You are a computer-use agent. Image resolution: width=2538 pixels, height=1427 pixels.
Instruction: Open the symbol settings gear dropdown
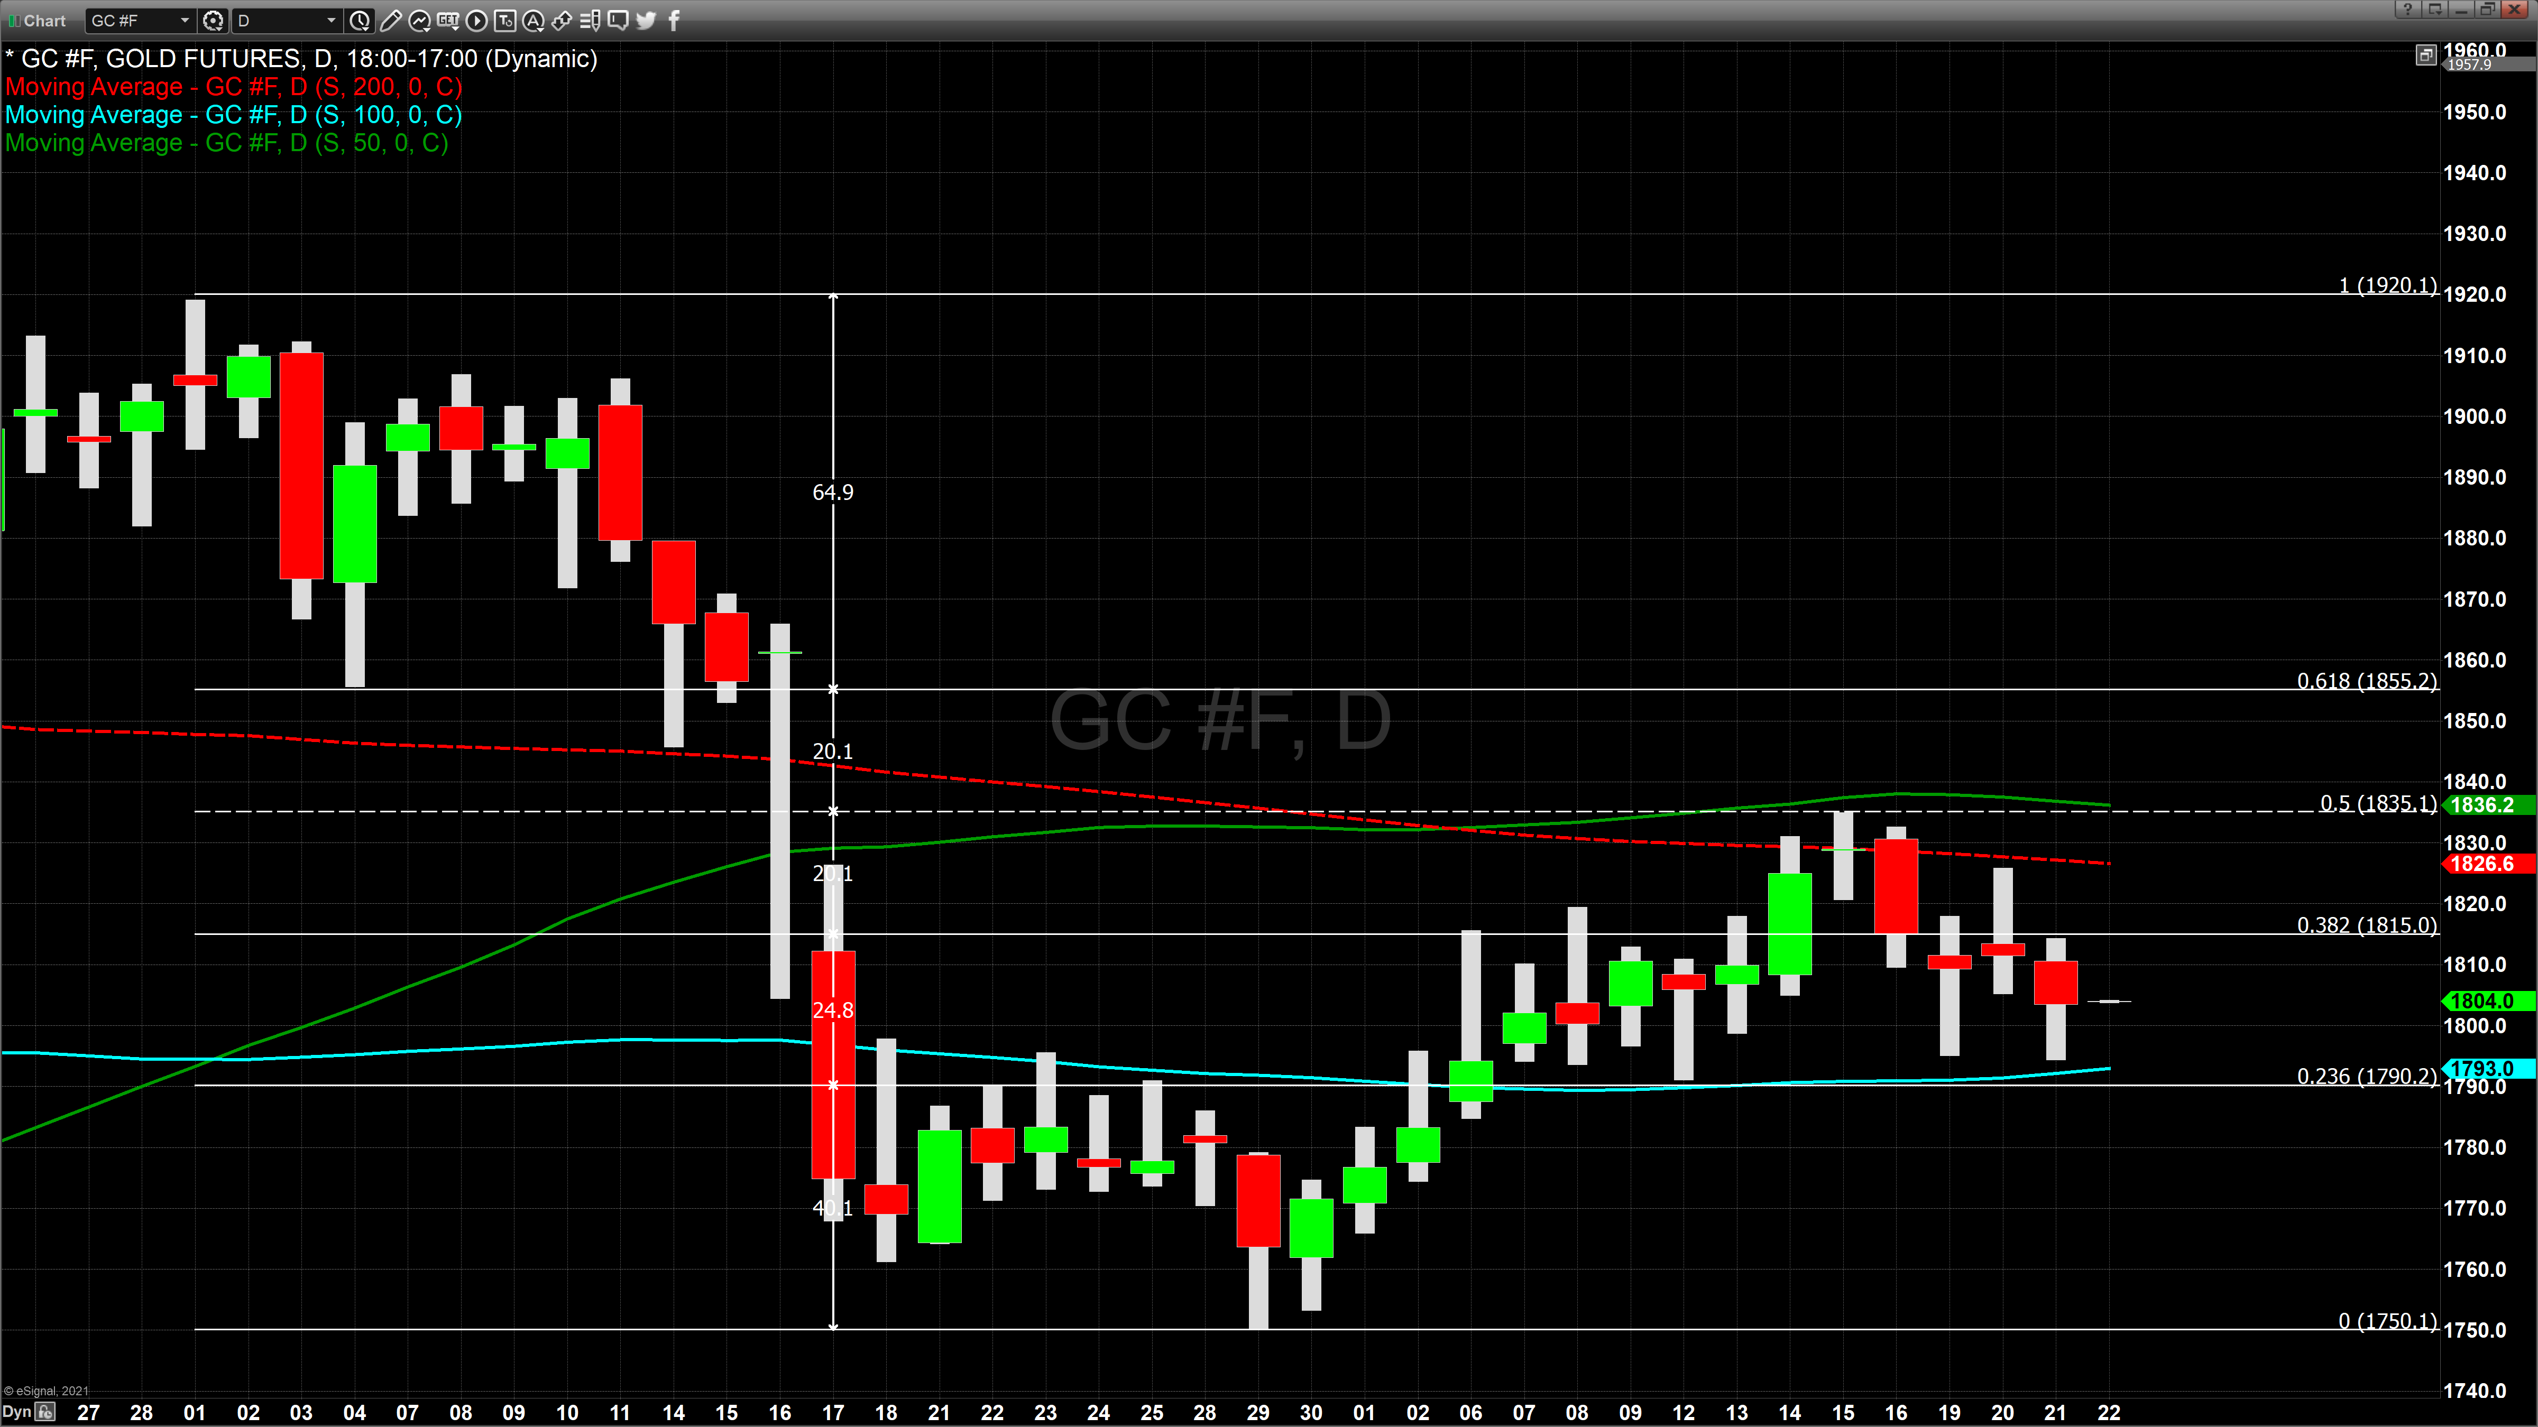(213, 20)
